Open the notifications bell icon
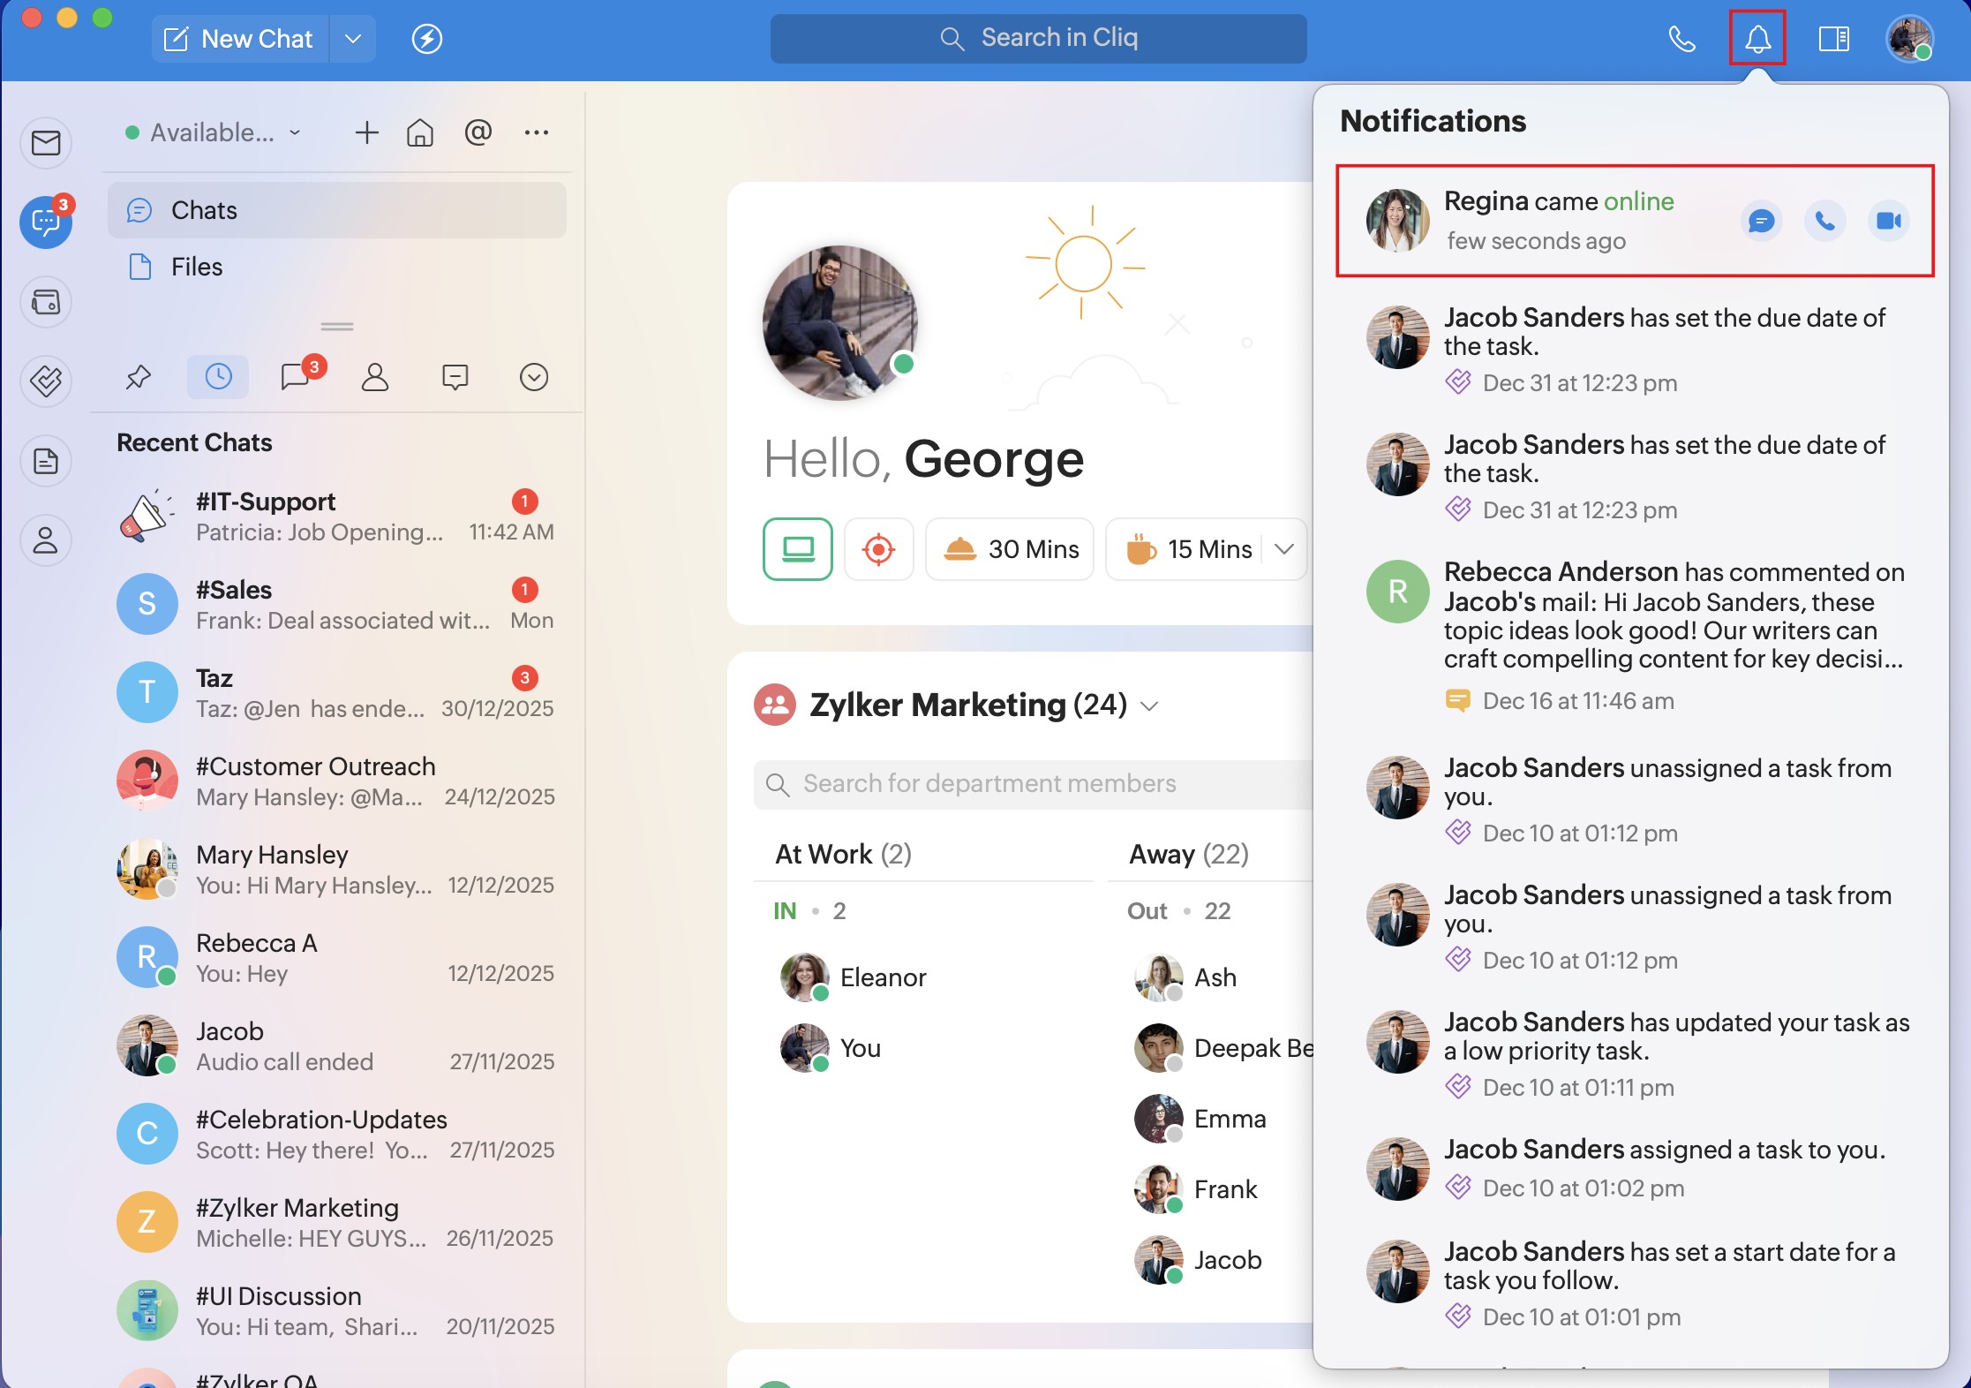The height and width of the screenshot is (1388, 1971). tap(1757, 39)
